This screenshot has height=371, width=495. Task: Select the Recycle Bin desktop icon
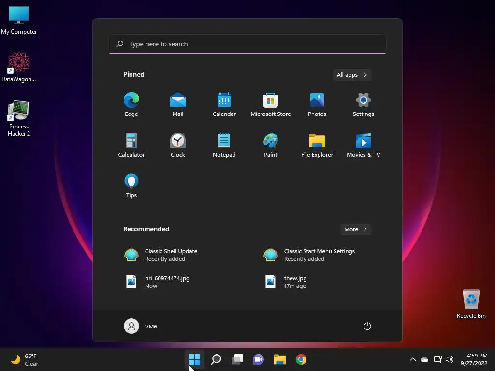(x=471, y=304)
